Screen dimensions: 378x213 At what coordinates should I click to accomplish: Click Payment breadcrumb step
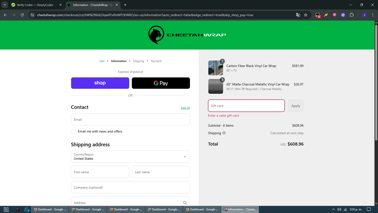tap(156, 61)
